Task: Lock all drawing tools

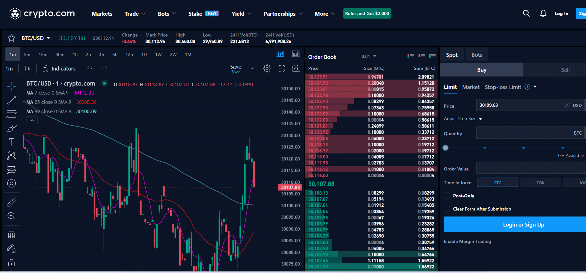Action: (x=12, y=263)
